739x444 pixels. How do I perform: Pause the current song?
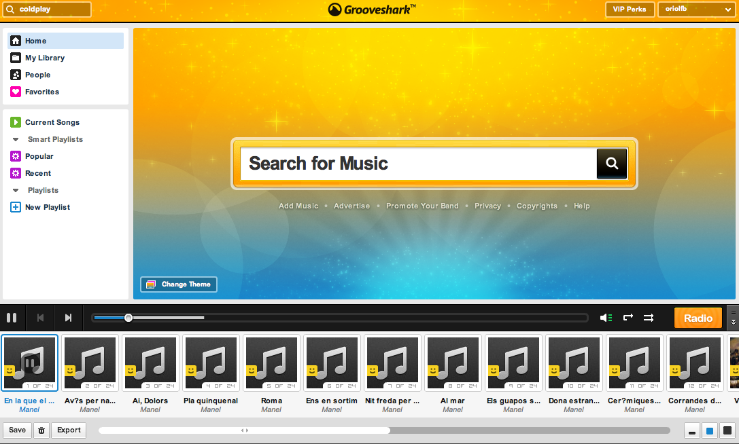[12, 318]
